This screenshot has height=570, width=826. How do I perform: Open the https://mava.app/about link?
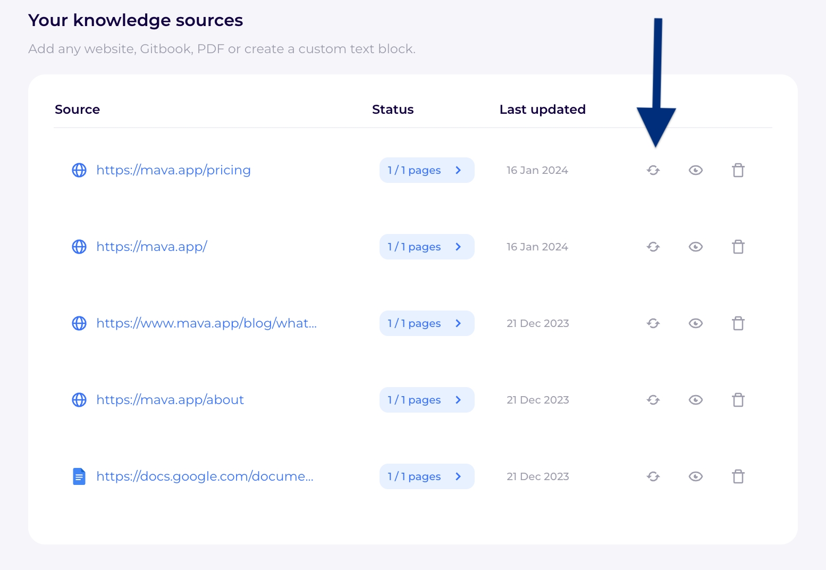(x=170, y=400)
